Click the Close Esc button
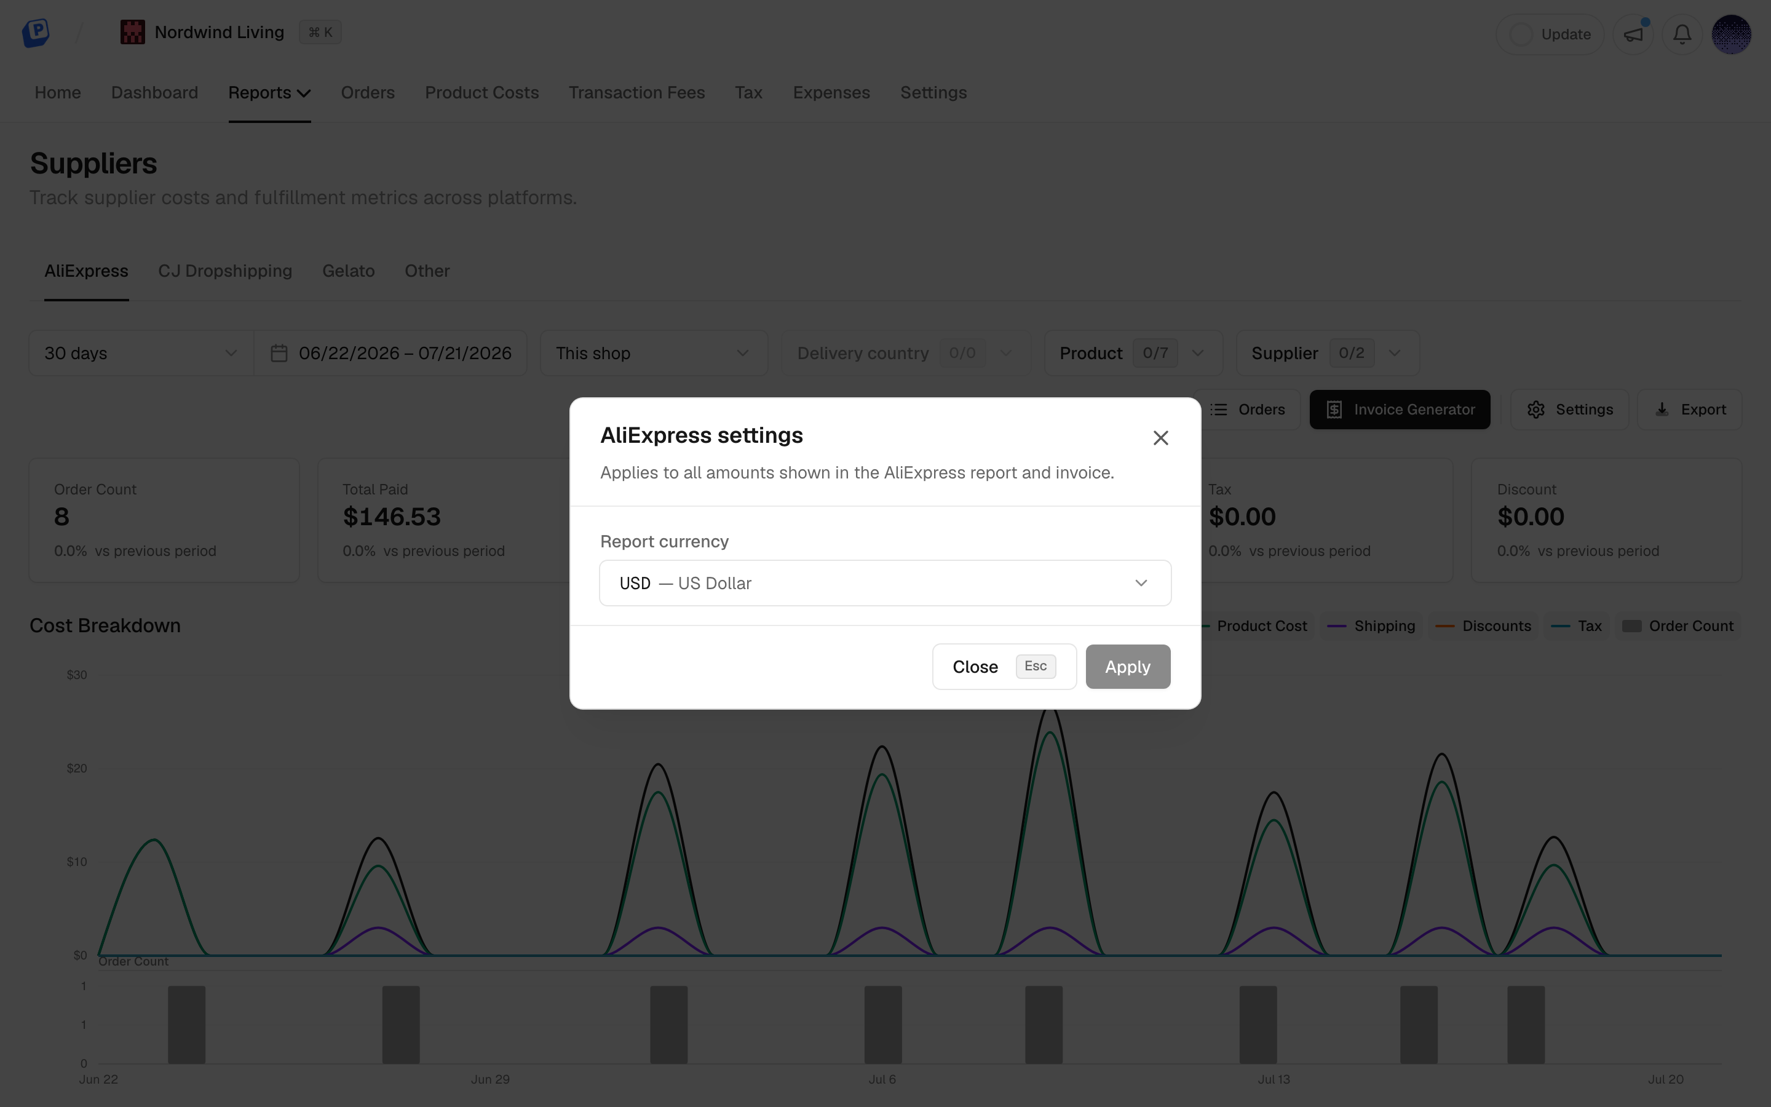This screenshot has height=1107, width=1771. (1004, 666)
